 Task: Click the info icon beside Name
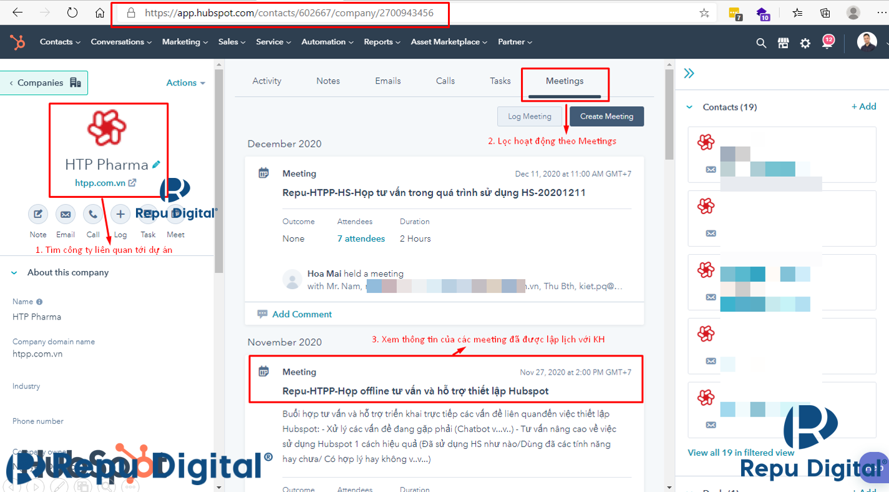(x=39, y=302)
